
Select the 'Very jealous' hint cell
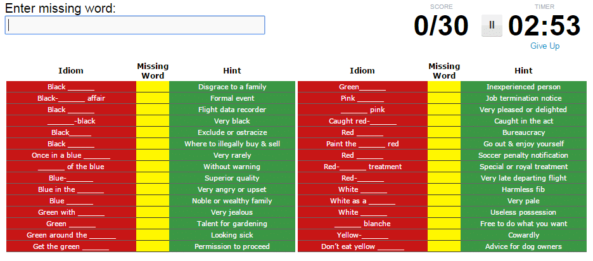[x=232, y=212]
